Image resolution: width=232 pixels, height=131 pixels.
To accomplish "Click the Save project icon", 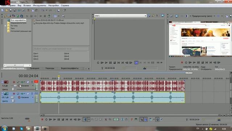I will tap(11, 10).
